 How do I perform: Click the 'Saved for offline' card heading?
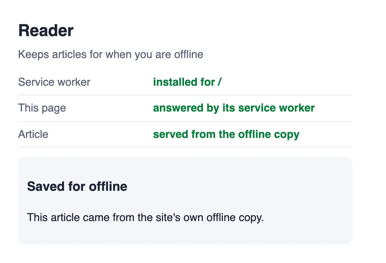click(77, 186)
